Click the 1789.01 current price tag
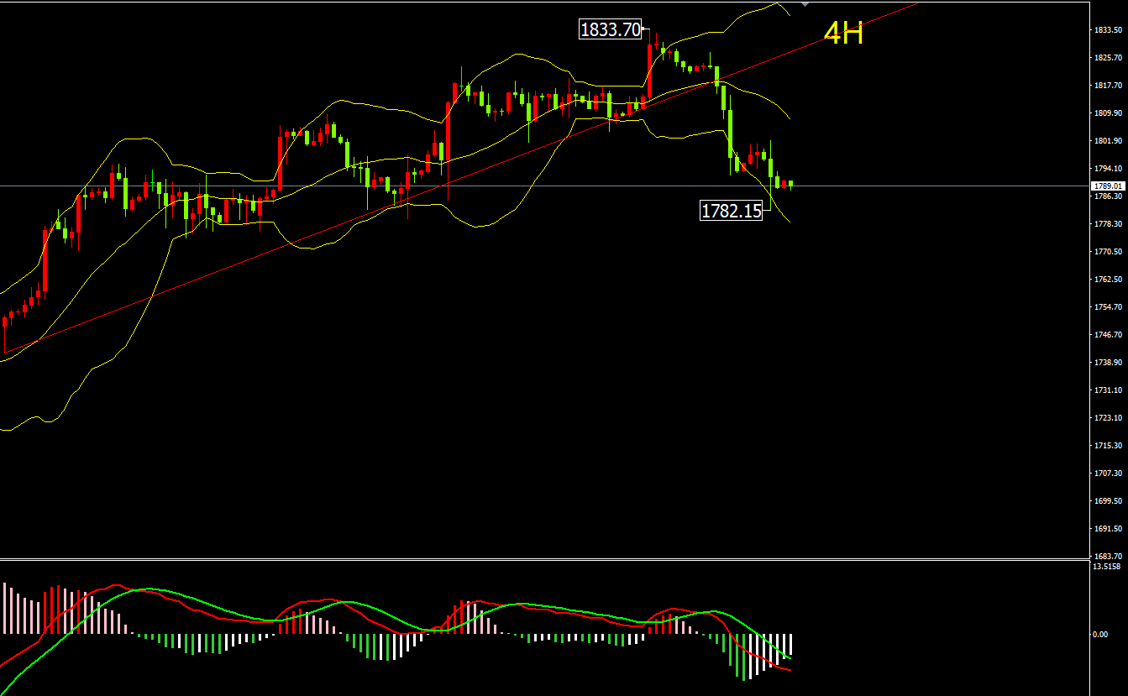This screenshot has width=1128, height=696. coord(1108,186)
